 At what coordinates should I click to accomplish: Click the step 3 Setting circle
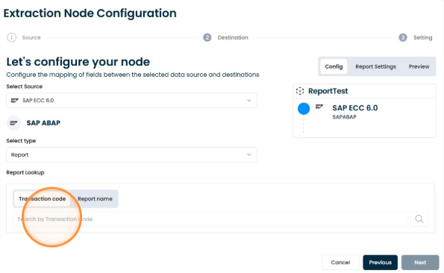click(x=403, y=37)
